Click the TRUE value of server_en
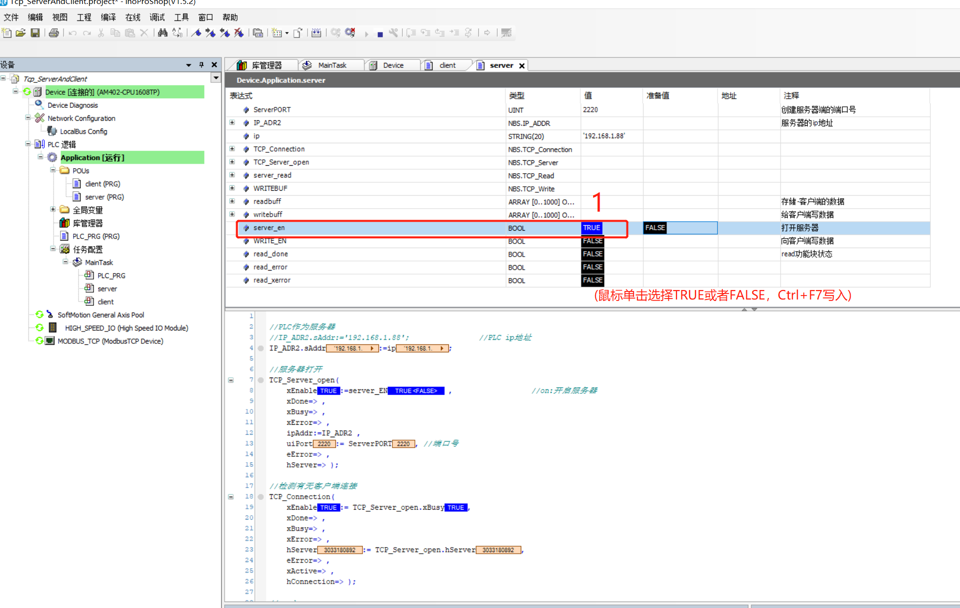 (592, 228)
